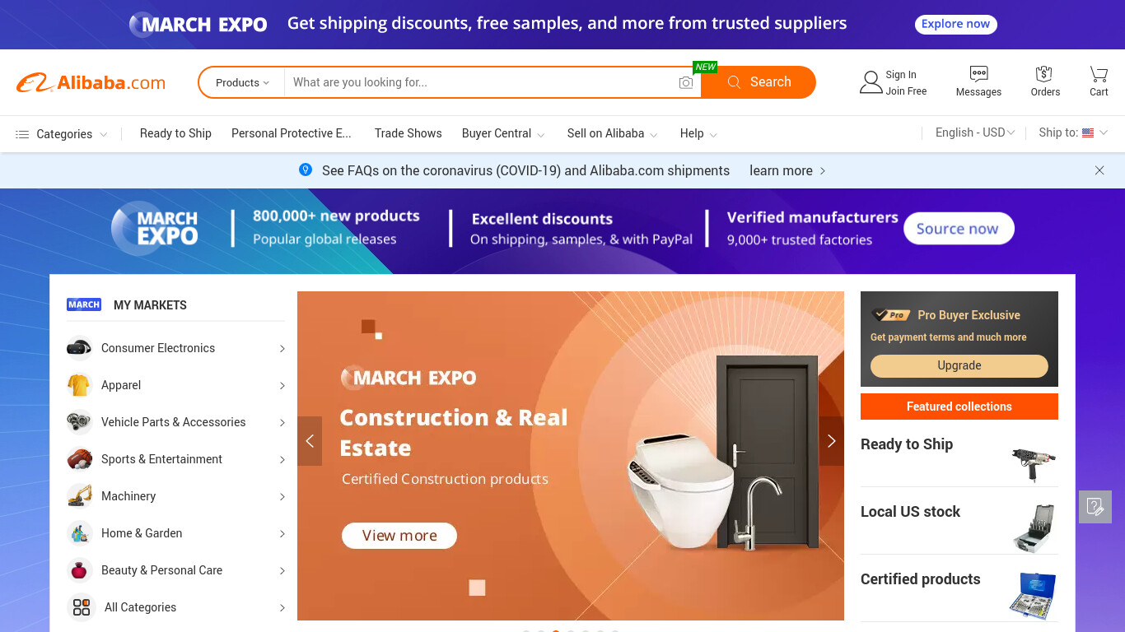
Task: Click the Alibaba.com logo
Action: [91, 82]
